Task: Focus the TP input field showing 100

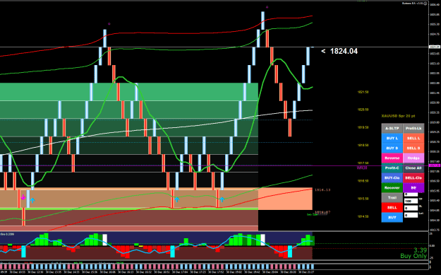Action: click(411, 201)
